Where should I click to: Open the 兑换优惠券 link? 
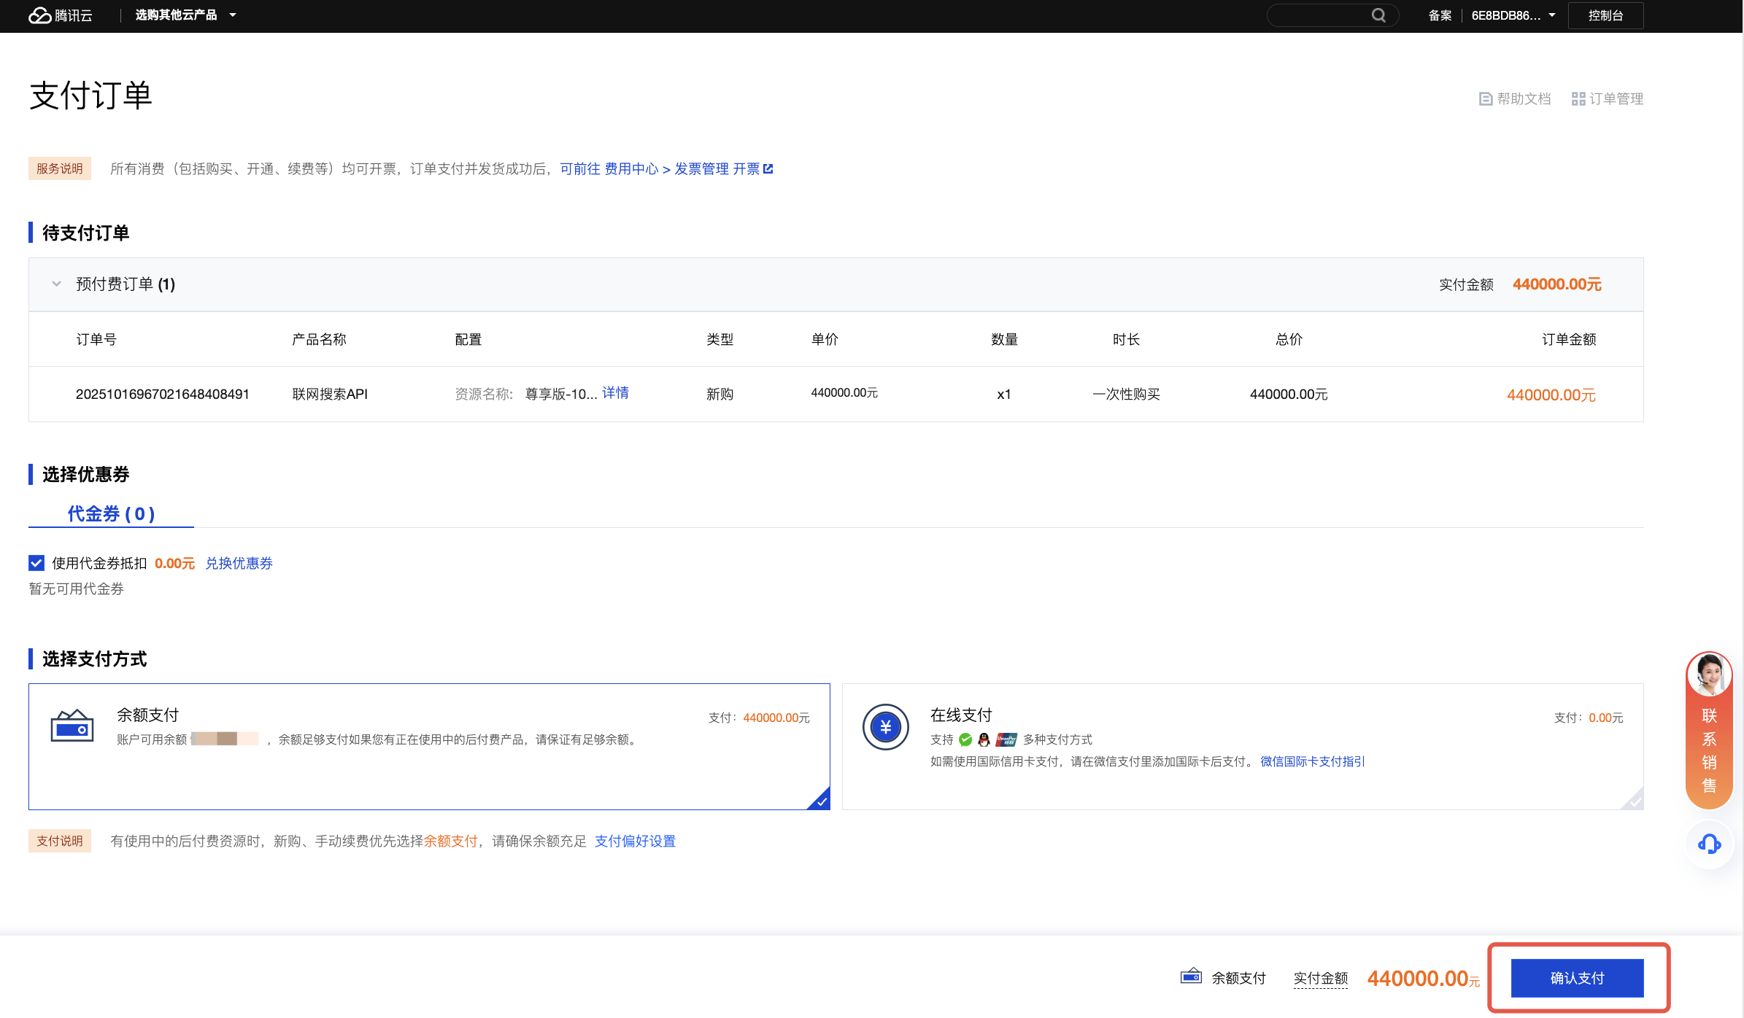click(x=239, y=563)
